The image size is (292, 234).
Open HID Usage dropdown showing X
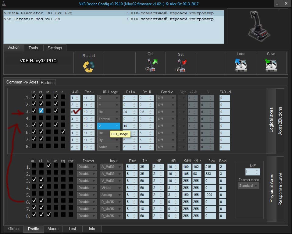[109, 98]
